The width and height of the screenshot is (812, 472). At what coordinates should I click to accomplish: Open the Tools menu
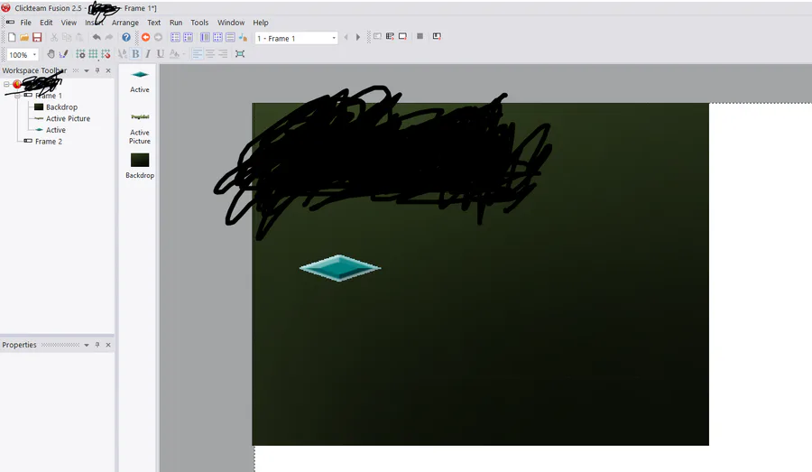[x=199, y=23]
